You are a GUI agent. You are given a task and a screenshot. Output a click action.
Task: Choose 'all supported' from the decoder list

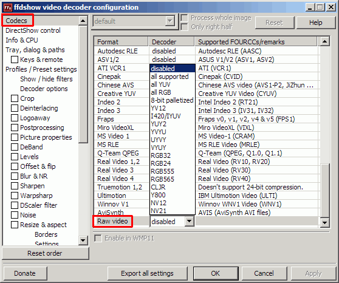[x=173, y=77]
